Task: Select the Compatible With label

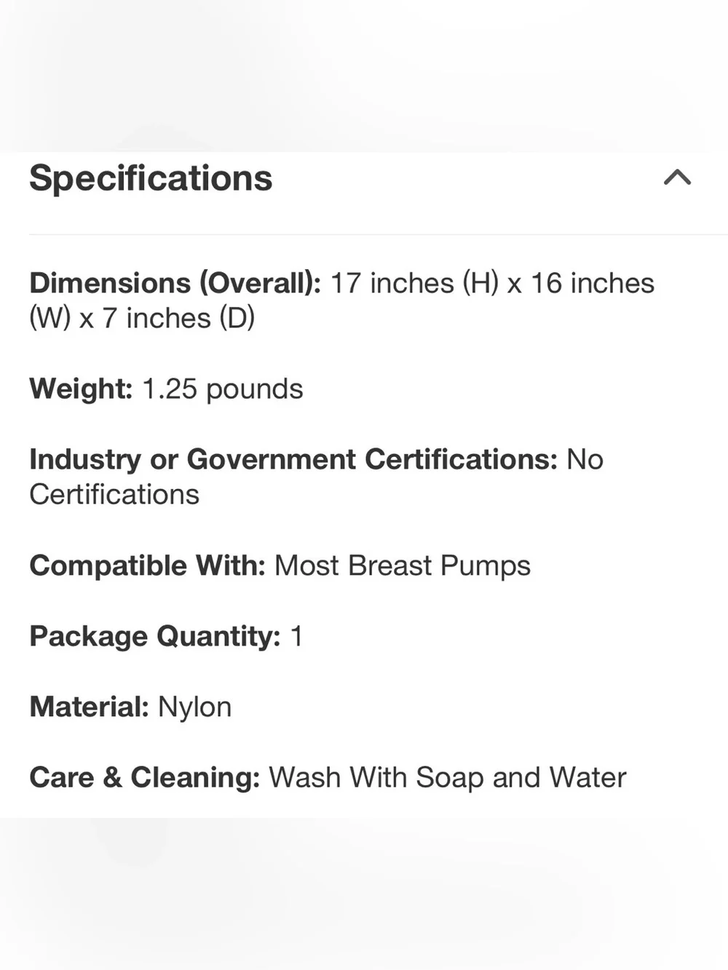Action: coord(147,565)
